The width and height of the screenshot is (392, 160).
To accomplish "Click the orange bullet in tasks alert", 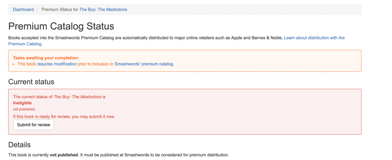I will click(14, 64).
